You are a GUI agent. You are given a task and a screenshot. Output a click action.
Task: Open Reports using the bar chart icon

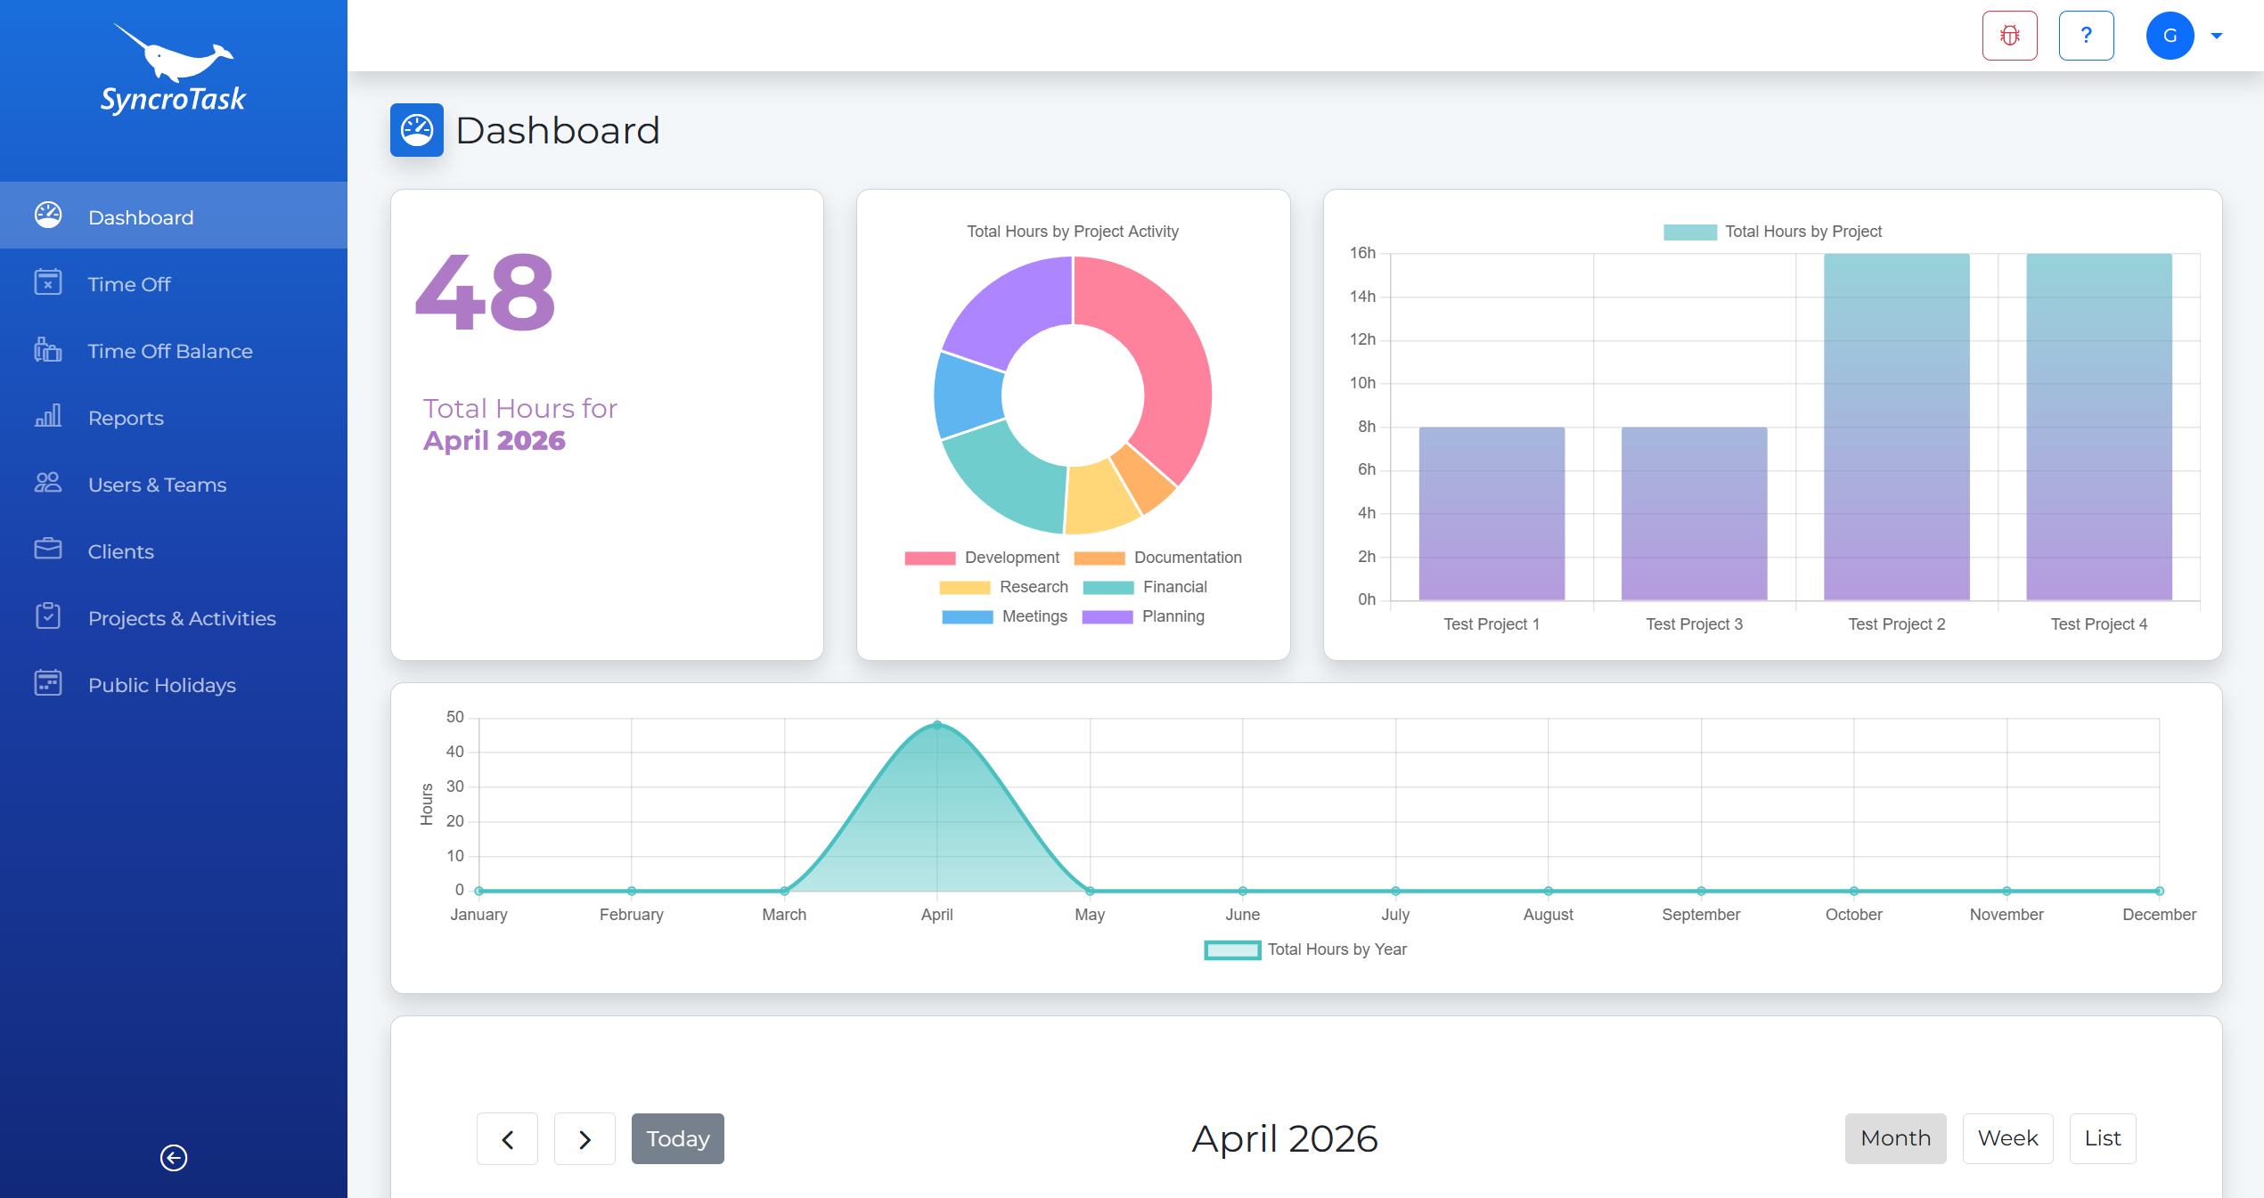coord(48,417)
